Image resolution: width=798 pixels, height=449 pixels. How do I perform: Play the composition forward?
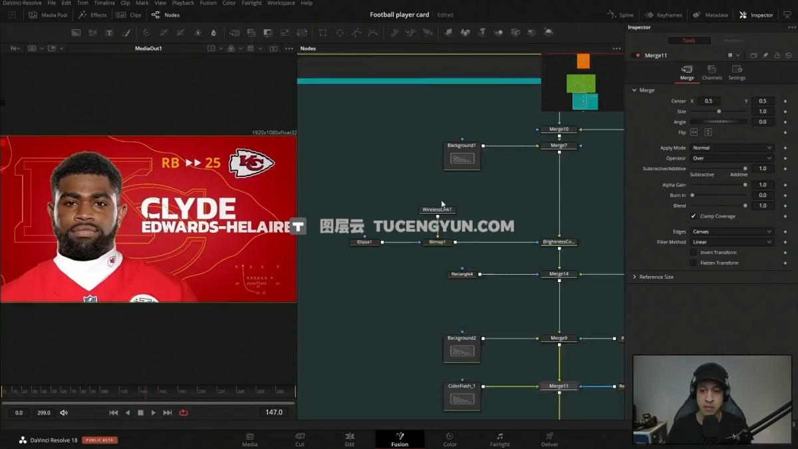click(154, 412)
